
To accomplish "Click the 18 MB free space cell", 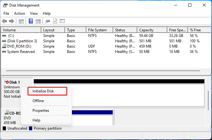I will point(174,52).
